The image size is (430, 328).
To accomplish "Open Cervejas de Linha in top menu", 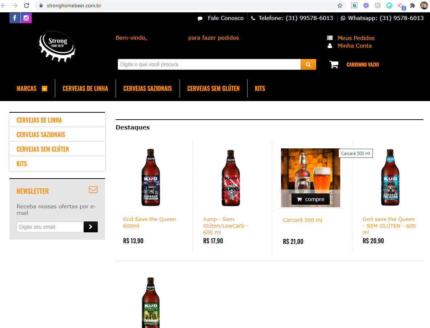I will pyautogui.click(x=85, y=89).
